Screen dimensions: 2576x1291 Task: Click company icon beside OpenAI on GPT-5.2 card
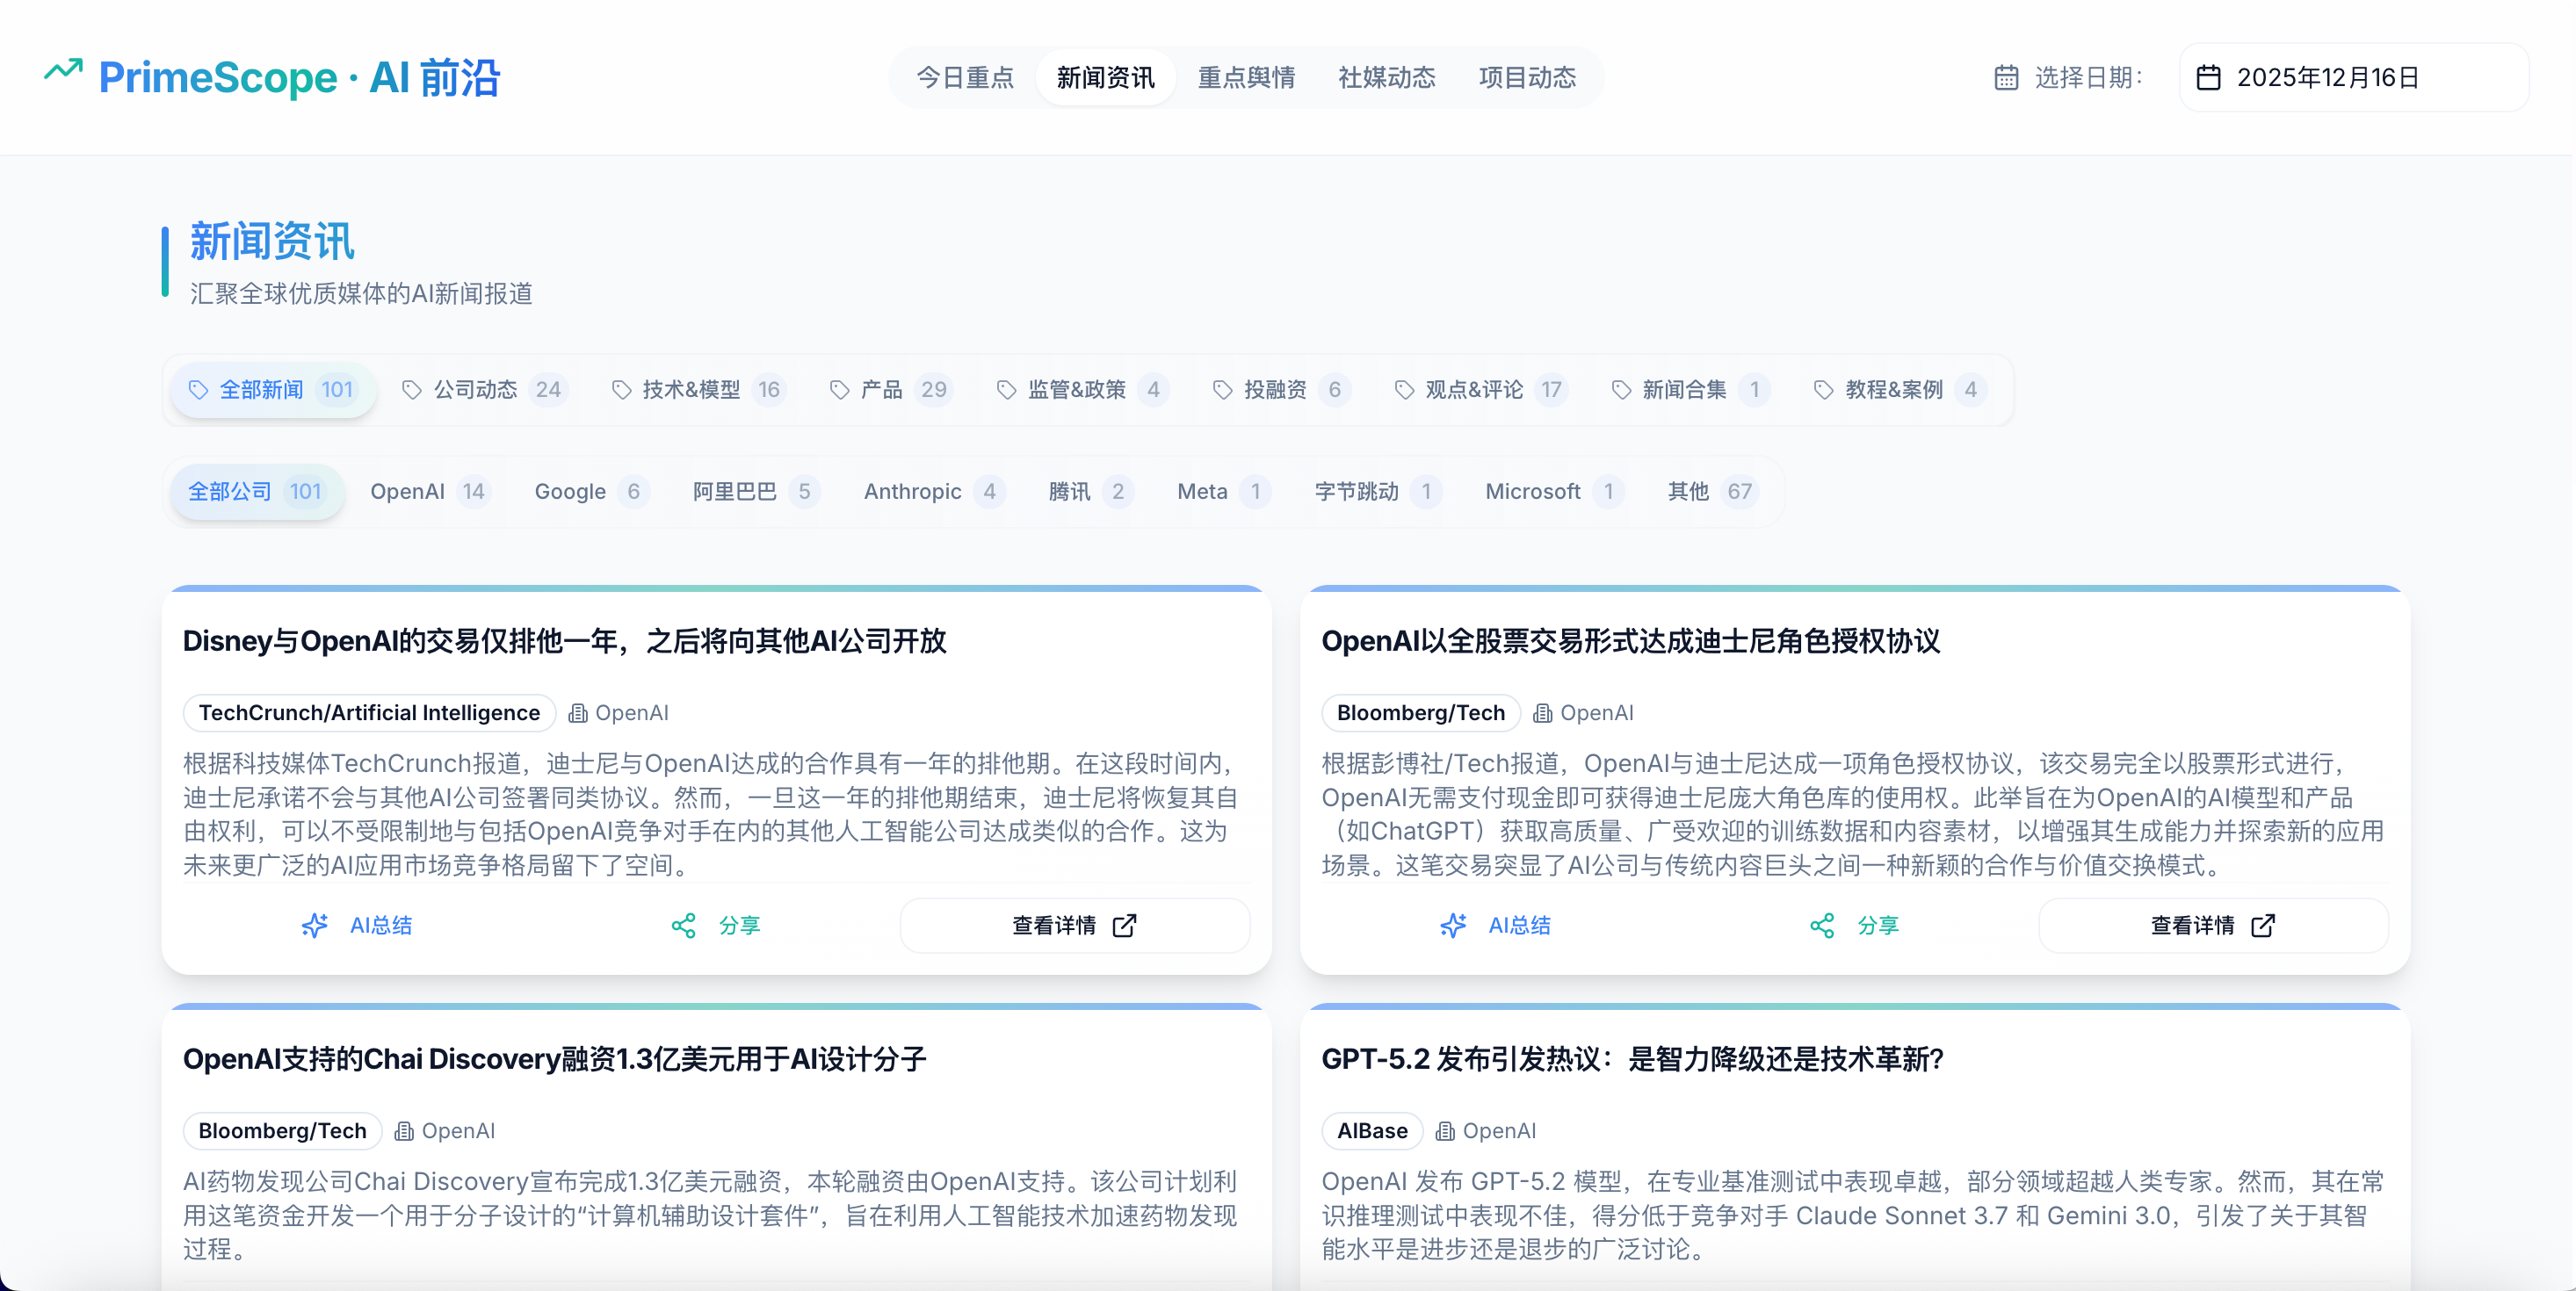pyautogui.click(x=1445, y=1131)
